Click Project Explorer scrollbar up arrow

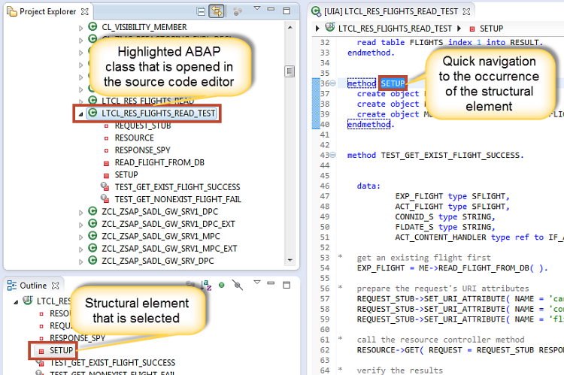point(290,27)
